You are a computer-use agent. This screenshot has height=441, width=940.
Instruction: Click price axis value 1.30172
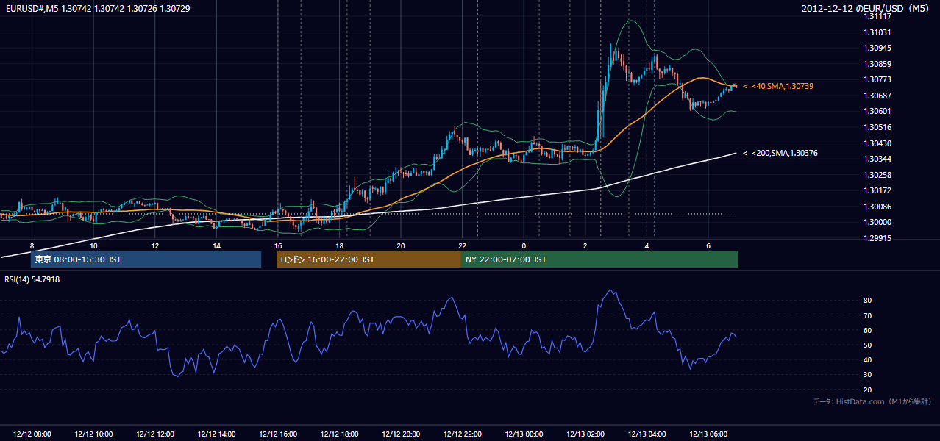[x=877, y=190]
